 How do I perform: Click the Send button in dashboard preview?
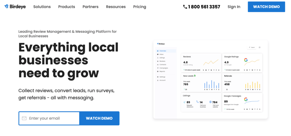252,47
